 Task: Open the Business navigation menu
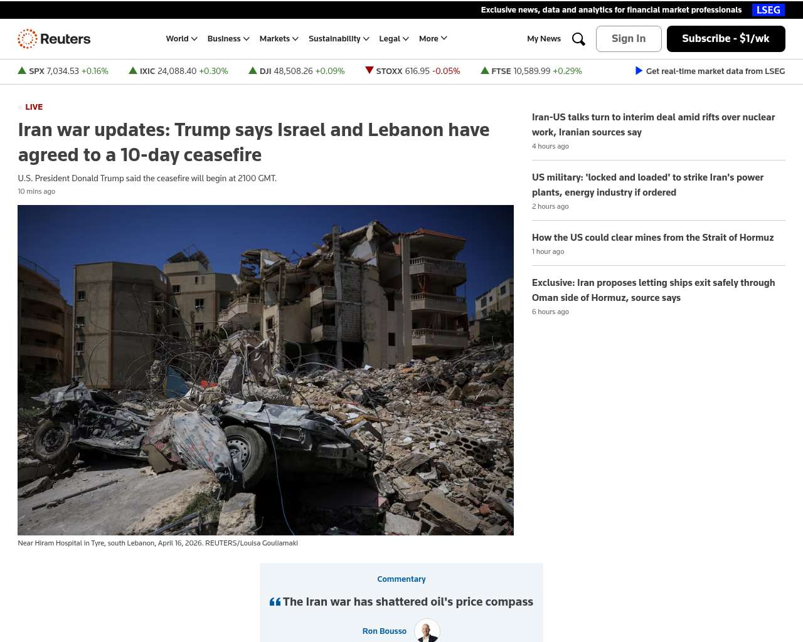point(228,39)
